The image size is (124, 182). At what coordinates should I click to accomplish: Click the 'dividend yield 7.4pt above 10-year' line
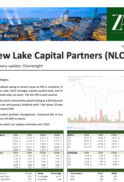click(43, 105)
